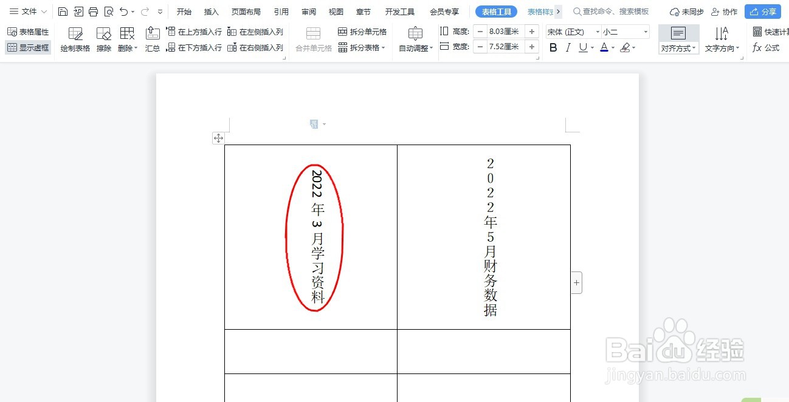Image resolution: width=789 pixels, height=402 pixels.
Task: Open the highlight color dropdown arrow
Action: point(633,47)
